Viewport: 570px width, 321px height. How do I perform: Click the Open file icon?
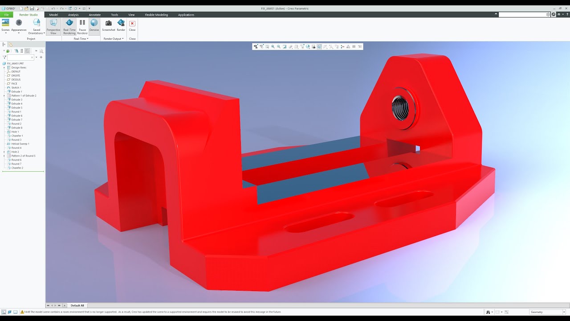[x=26, y=8]
